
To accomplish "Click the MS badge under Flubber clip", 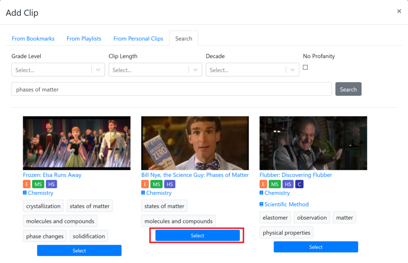I will (x=275, y=184).
